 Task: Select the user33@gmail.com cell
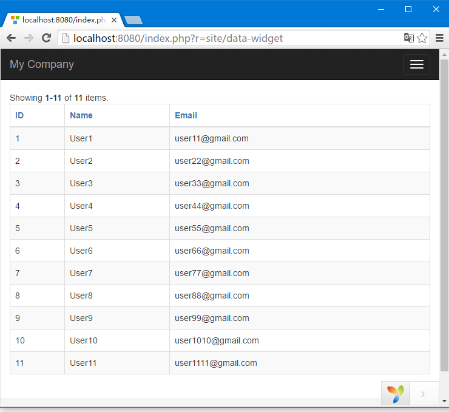300,183
